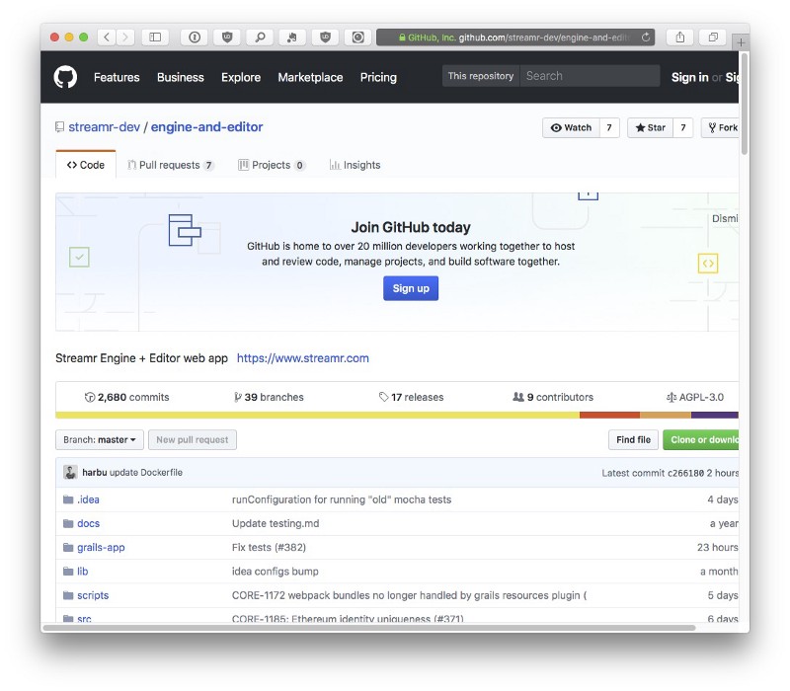This screenshot has height=691, width=790.
Task: Open Features in the top navigation
Action: pos(117,77)
